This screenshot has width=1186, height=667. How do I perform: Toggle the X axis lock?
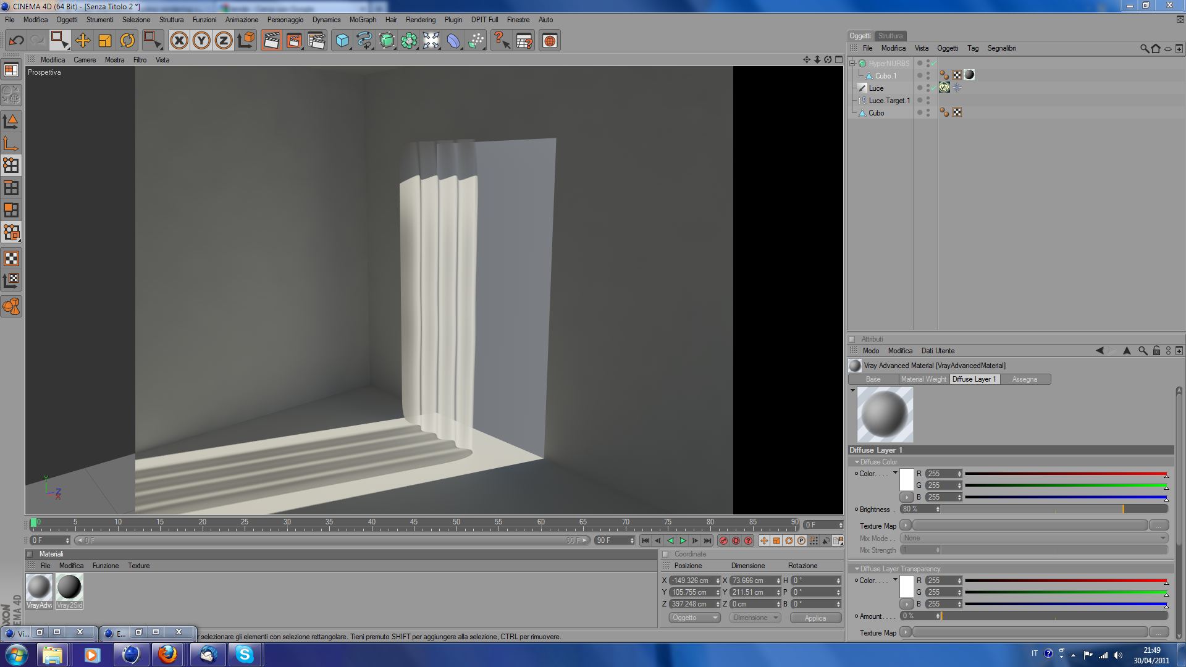click(179, 41)
